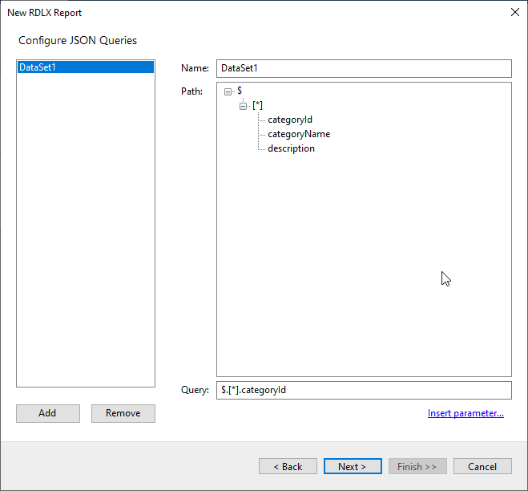Proceed with the Next button
This screenshot has height=491, width=528.
coord(353,466)
